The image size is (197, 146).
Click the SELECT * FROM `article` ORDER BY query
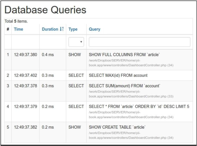139,107
